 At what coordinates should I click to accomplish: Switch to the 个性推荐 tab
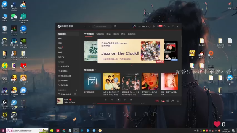(x=89, y=34)
